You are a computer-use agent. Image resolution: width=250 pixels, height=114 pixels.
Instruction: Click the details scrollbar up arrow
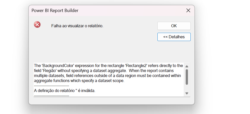tap(187, 66)
